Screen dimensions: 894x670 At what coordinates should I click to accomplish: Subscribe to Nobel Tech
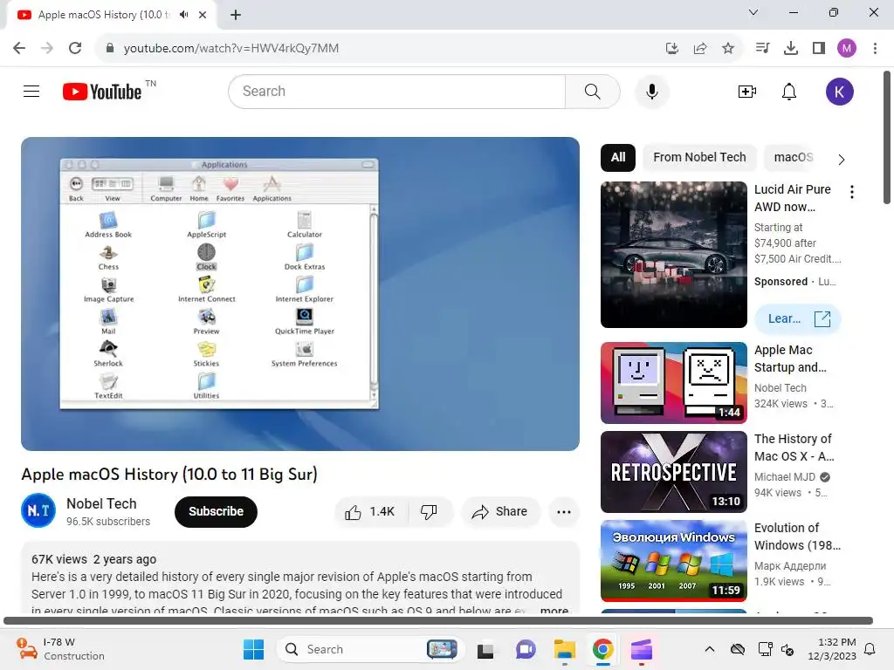pos(217,511)
